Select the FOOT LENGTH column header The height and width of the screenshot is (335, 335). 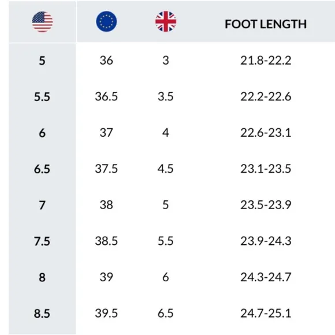click(266, 24)
